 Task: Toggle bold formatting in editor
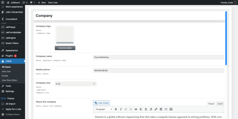point(116,109)
